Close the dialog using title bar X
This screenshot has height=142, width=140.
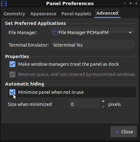pyautogui.click(x=136, y=4)
